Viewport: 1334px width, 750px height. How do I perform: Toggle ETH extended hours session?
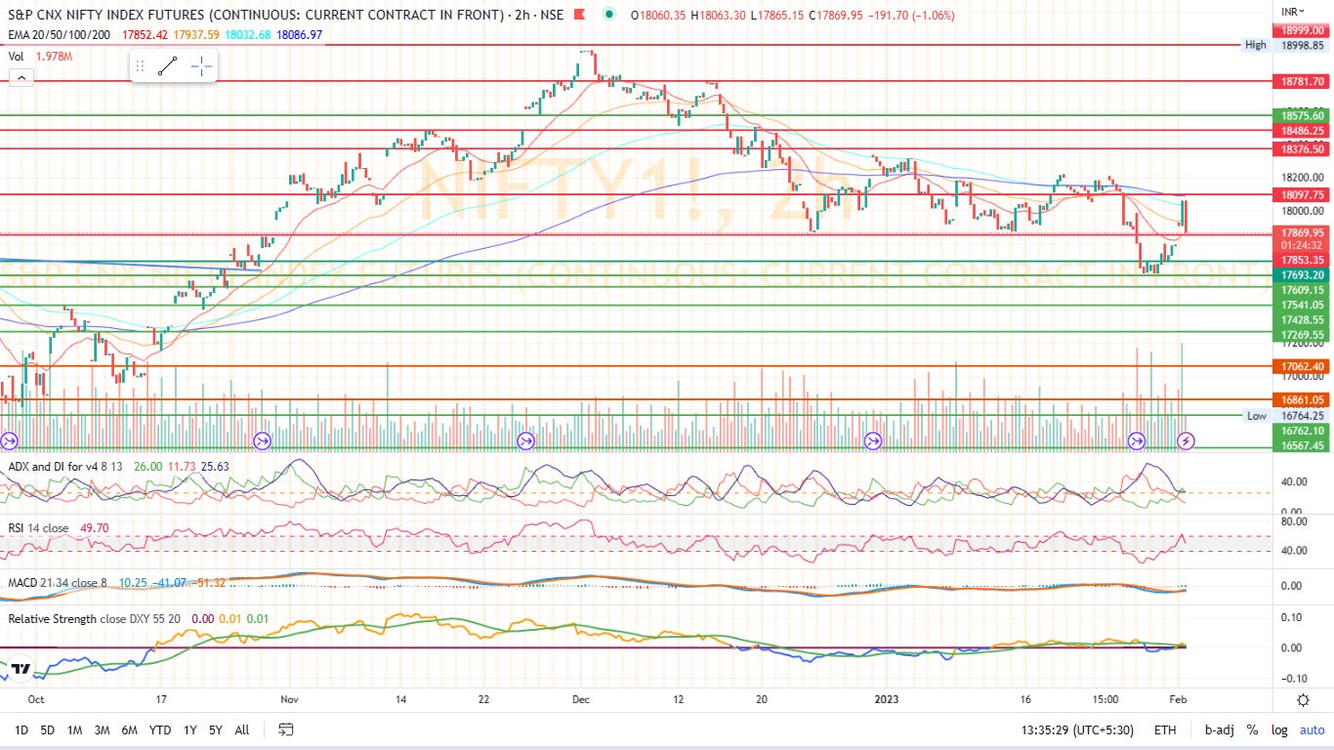tap(1165, 729)
